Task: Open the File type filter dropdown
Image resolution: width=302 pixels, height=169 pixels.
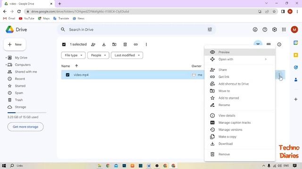Action: pyautogui.click(x=73, y=55)
